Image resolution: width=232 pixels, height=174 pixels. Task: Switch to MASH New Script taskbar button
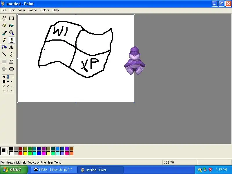(x=54, y=170)
